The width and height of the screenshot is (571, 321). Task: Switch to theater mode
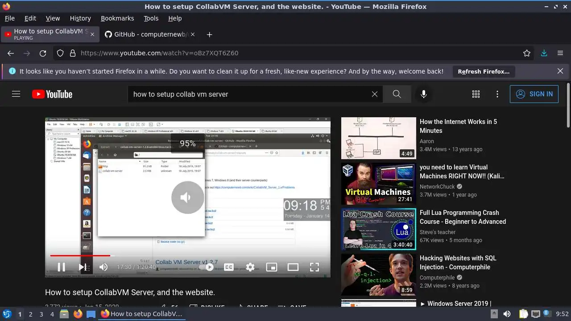point(293,267)
